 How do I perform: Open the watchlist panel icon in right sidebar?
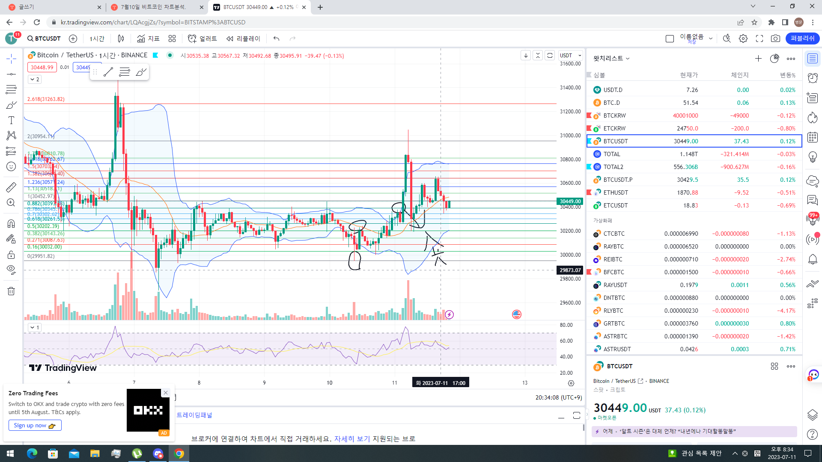tap(813, 59)
